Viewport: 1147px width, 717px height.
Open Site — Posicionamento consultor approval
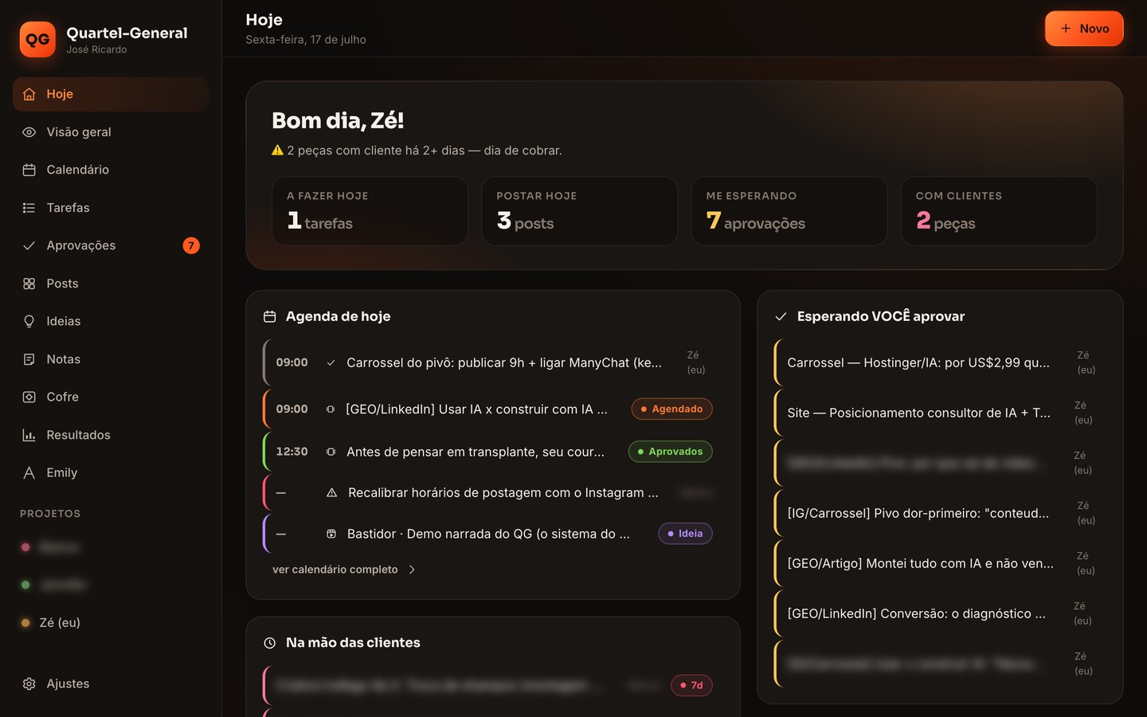point(940,413)
